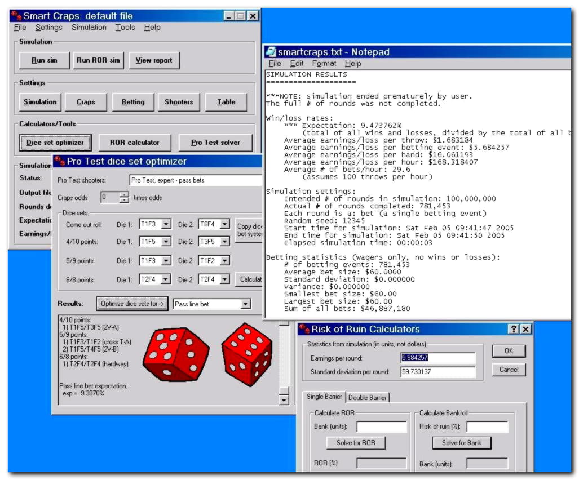Click the 'T2F4/T2F4 (hardway)' result line
The width and height of the screenshot is (579, 480).
coord(96,364)
